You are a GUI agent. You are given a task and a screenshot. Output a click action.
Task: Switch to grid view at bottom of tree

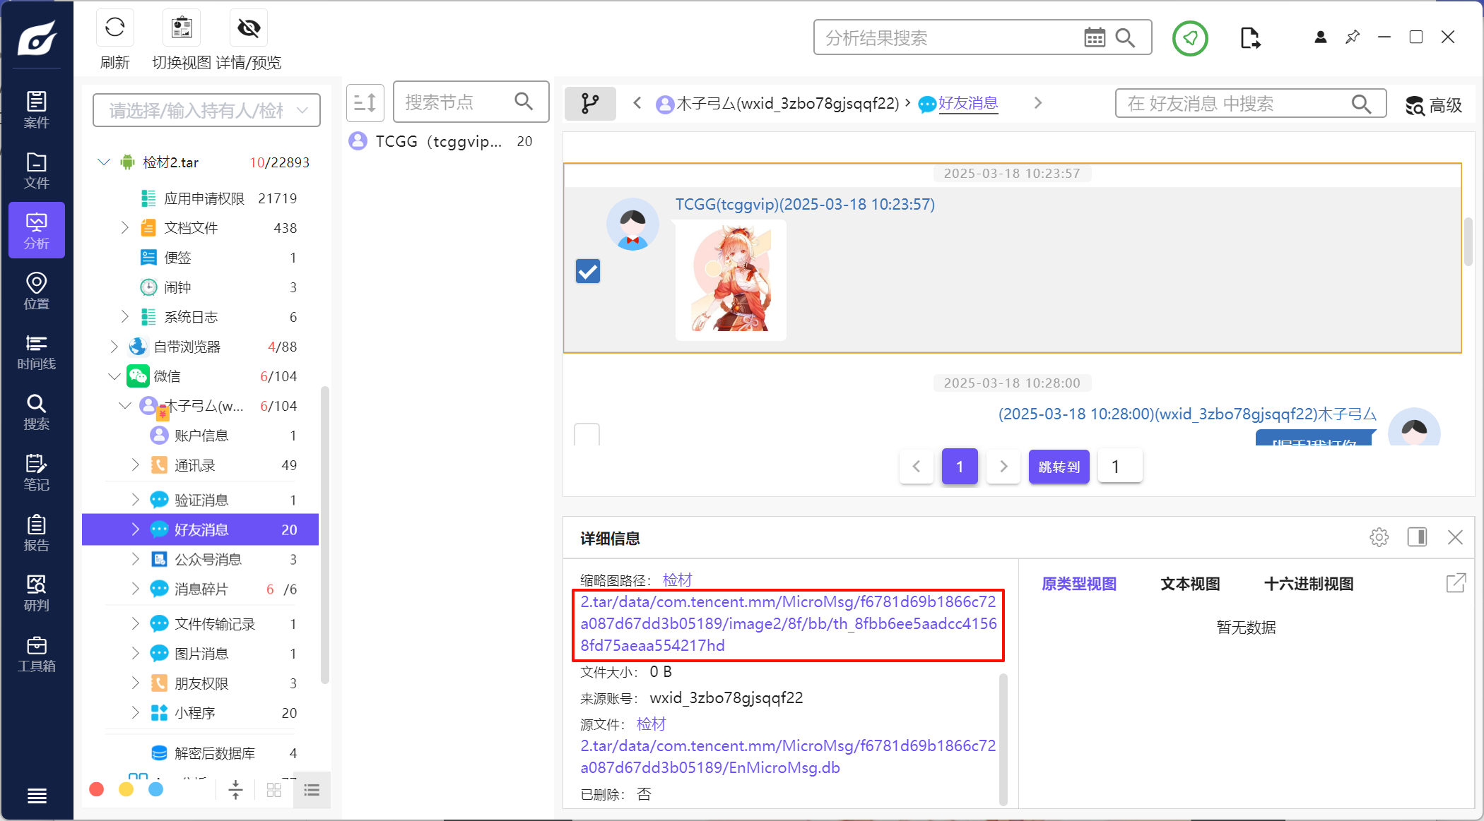point(273,790)
